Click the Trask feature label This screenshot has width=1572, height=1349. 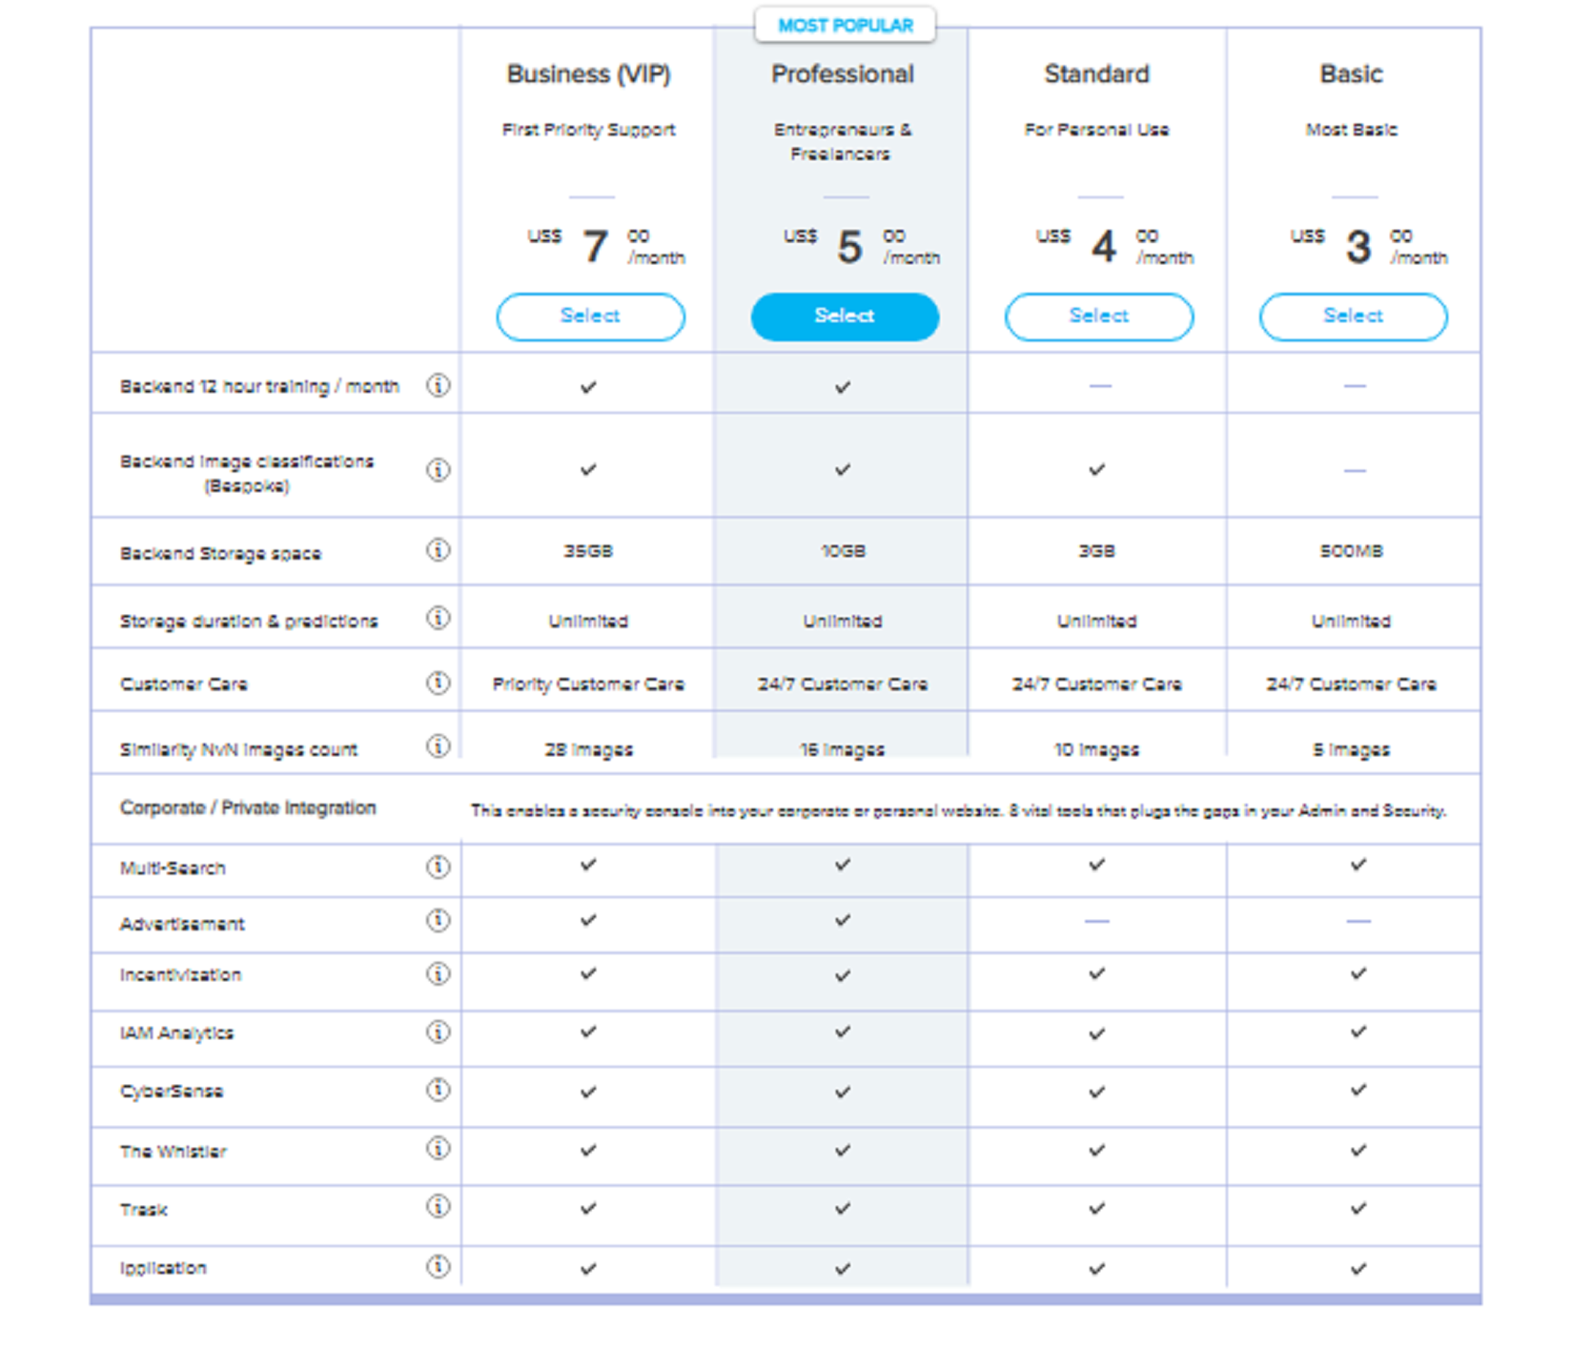coord(144,1210)
